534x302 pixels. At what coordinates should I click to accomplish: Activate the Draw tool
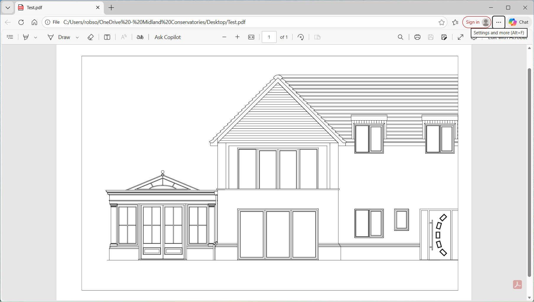click(59, 37)
